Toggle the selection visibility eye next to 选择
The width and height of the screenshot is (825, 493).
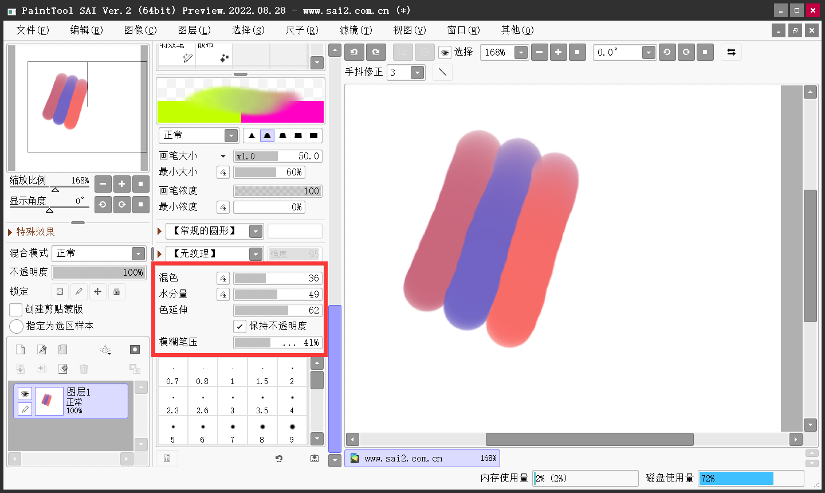pyautogui.click(x=445, y=53)
